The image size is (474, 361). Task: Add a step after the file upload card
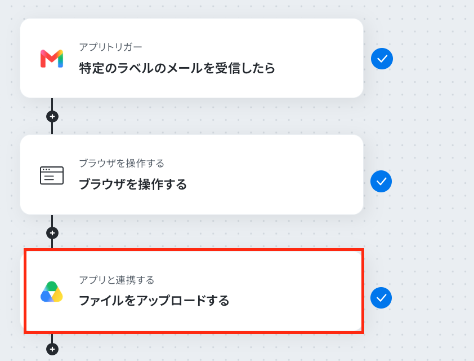tap(52, 349)
